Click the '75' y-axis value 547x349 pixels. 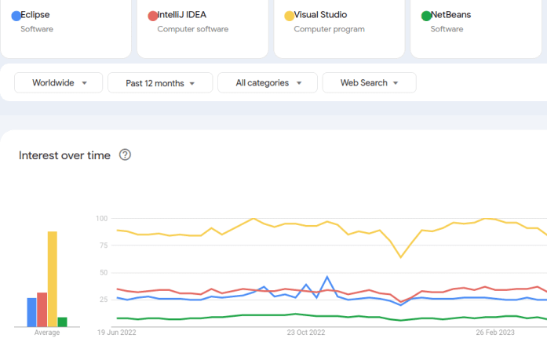tap(104, 245)
